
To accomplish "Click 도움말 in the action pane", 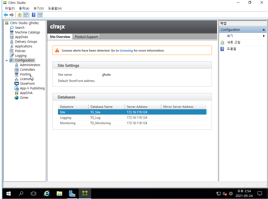I will (x=231, y=49).
